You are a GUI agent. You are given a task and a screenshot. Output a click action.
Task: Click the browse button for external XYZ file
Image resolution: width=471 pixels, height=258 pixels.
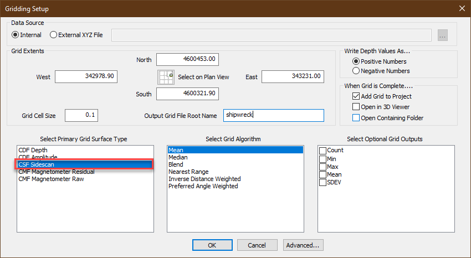click(442, 35)
